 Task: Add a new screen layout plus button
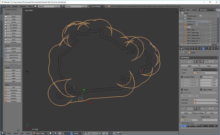[x=56, y=6]
